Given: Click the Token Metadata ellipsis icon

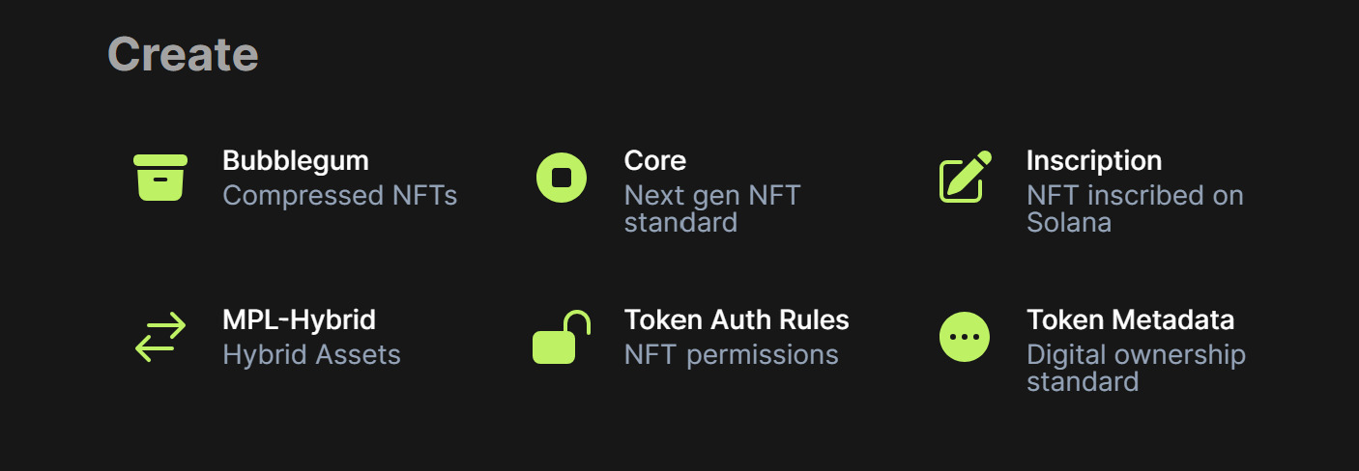Looking at the screenshot, I should (965, 337).
